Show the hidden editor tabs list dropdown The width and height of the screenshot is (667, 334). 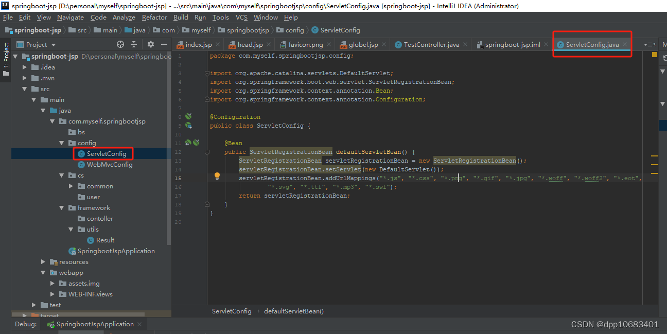(650, 45)
